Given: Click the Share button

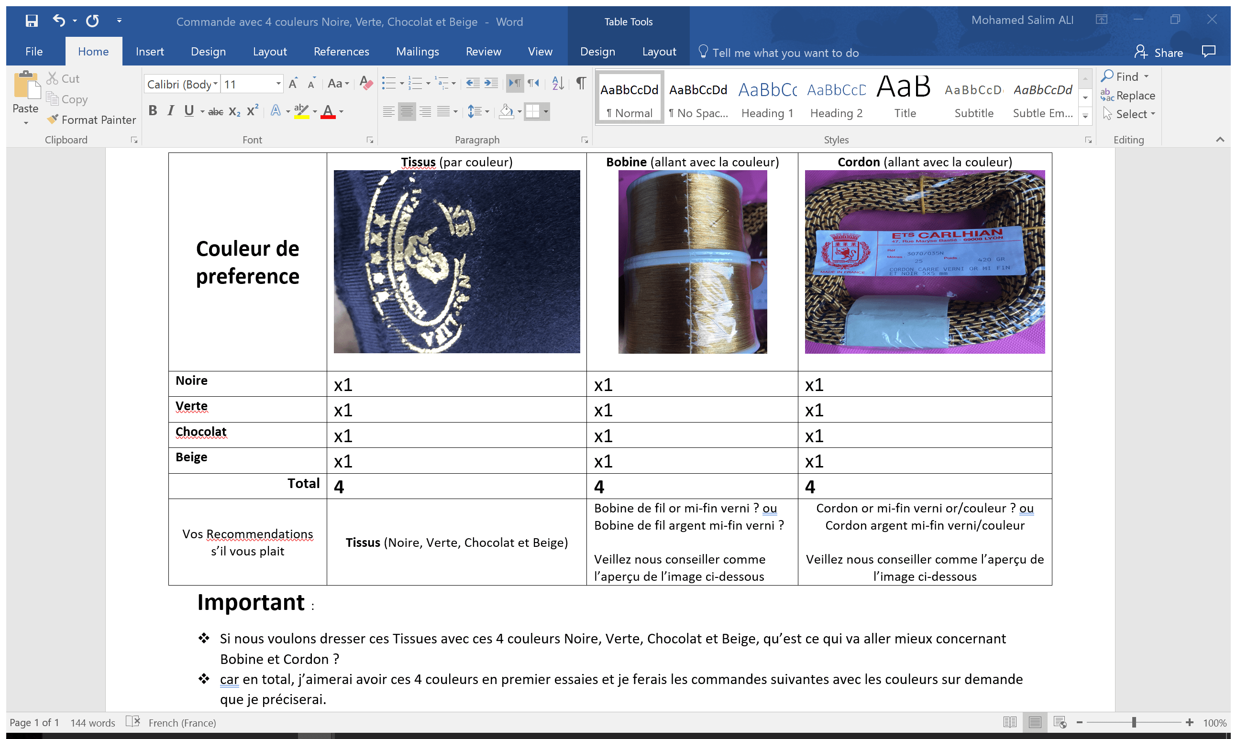Looking at the screenshot, I should pos(1158,52).
